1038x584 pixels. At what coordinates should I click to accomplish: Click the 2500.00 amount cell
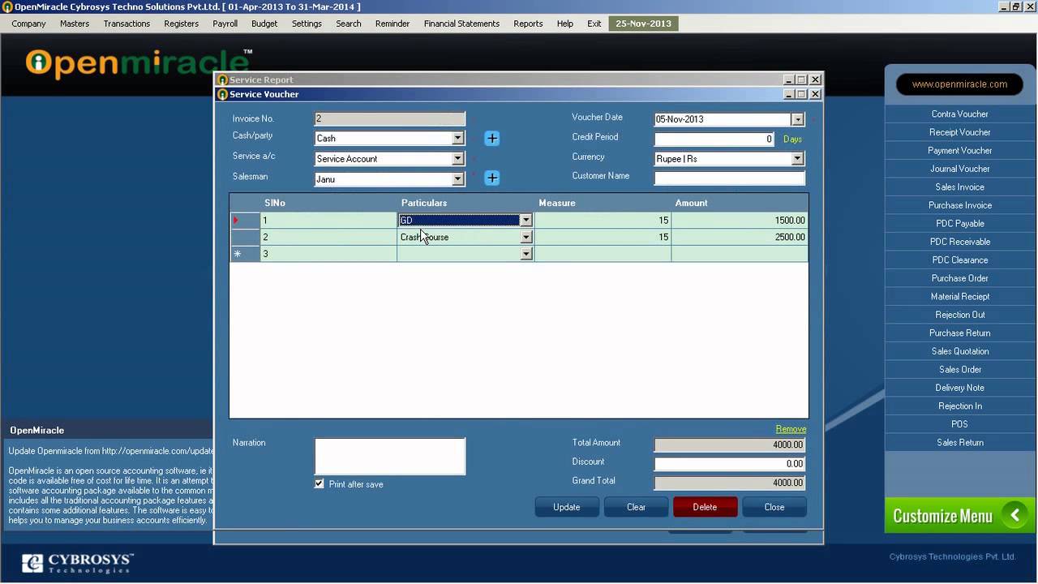click(740, 238)
